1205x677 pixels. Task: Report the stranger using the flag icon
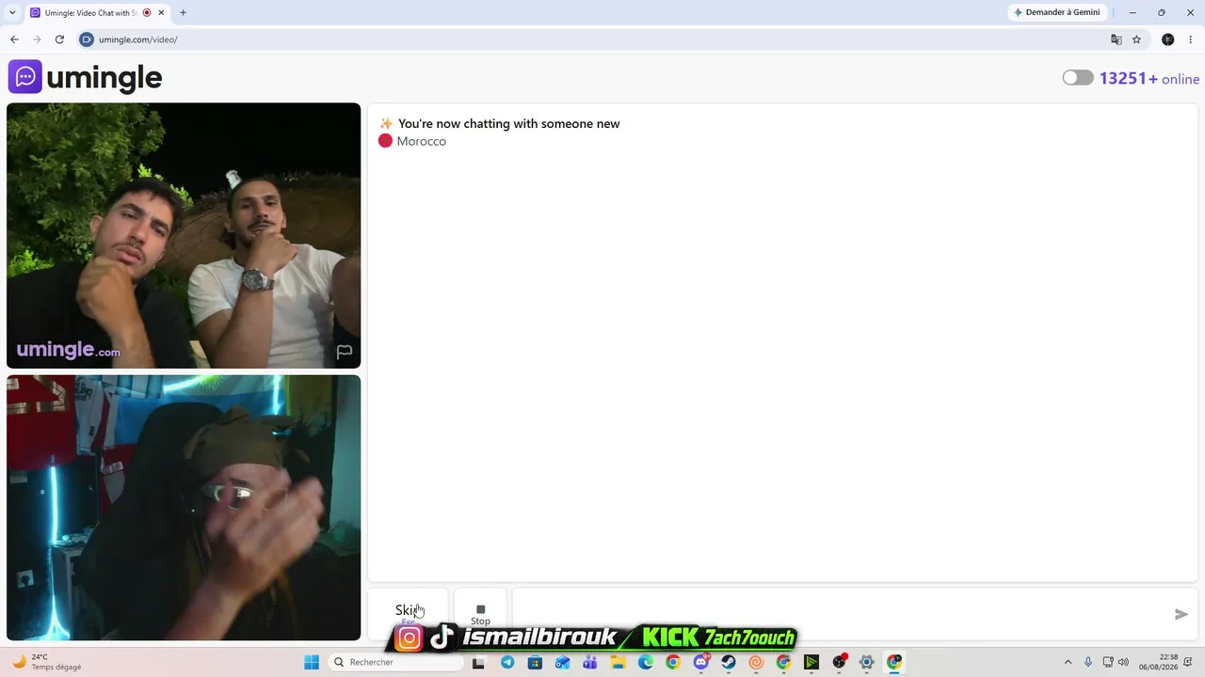coord(345,352)
